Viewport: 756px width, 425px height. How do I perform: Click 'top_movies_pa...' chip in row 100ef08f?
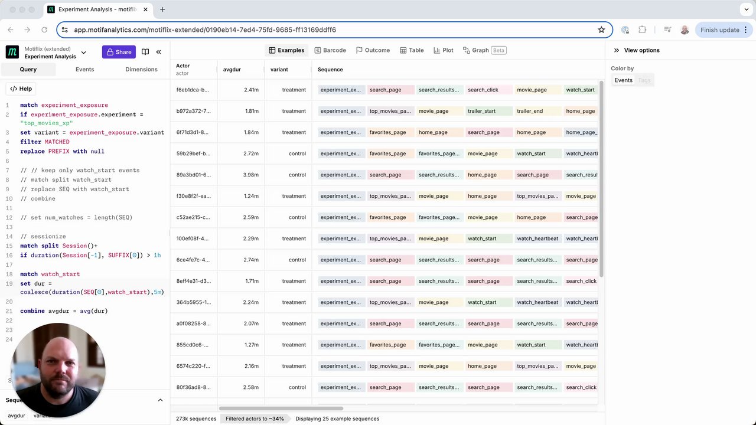[x=390, y=238]
